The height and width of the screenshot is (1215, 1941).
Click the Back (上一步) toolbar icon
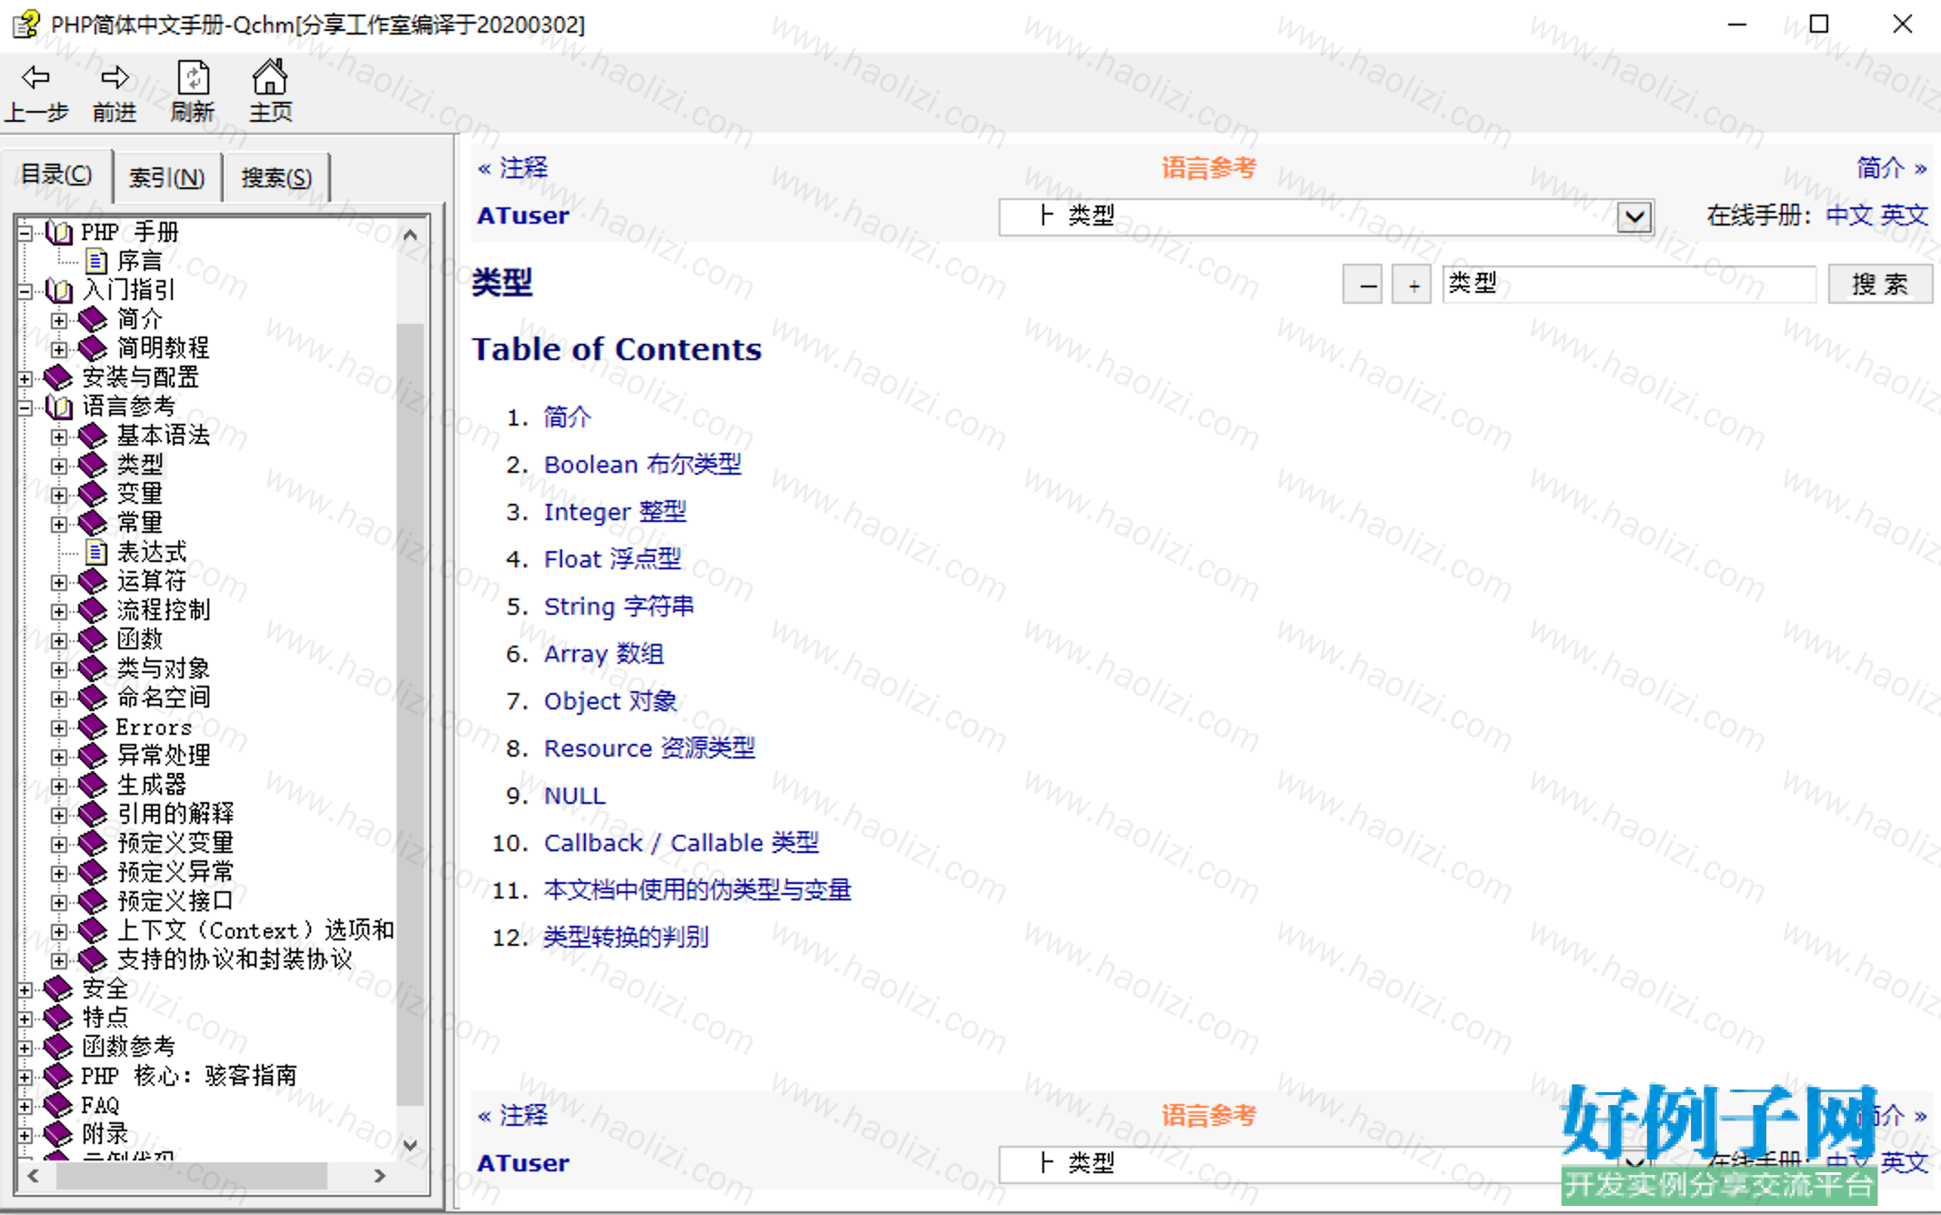click(36, 78)
